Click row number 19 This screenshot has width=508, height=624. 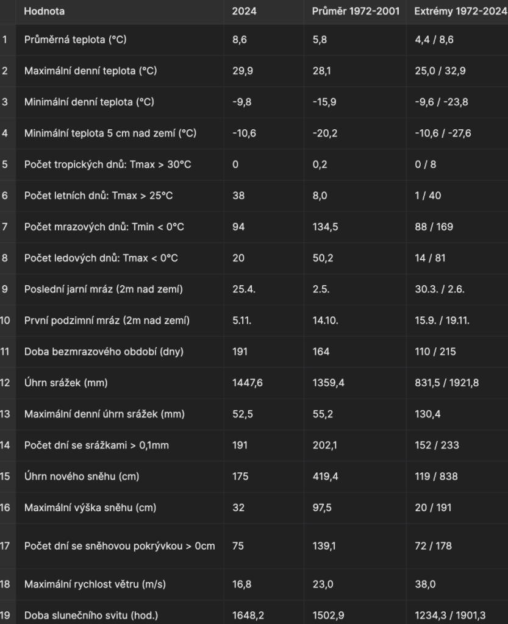click(5, 615)
